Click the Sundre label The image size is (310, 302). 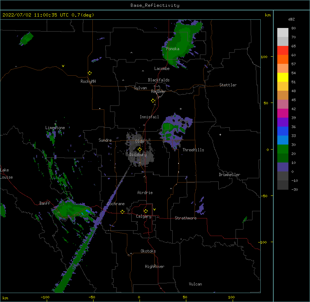(105, 140)
